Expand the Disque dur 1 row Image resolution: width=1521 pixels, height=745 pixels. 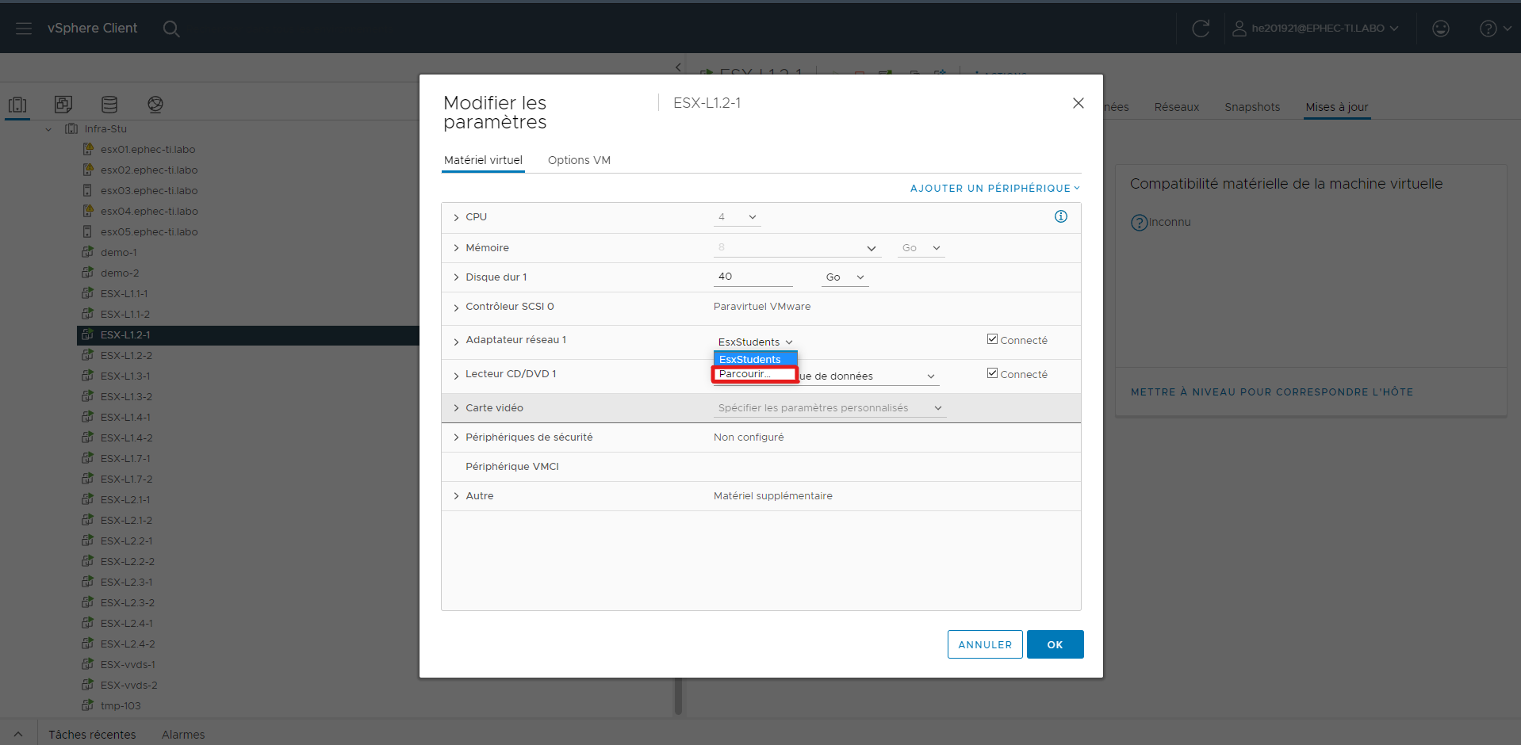[456, 277]
